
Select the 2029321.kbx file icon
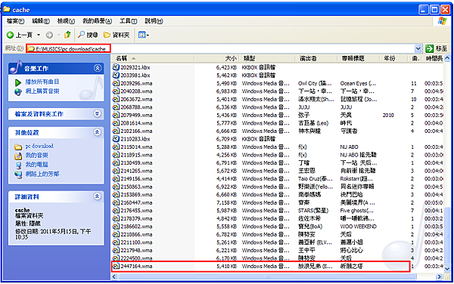tap(116, 67)
